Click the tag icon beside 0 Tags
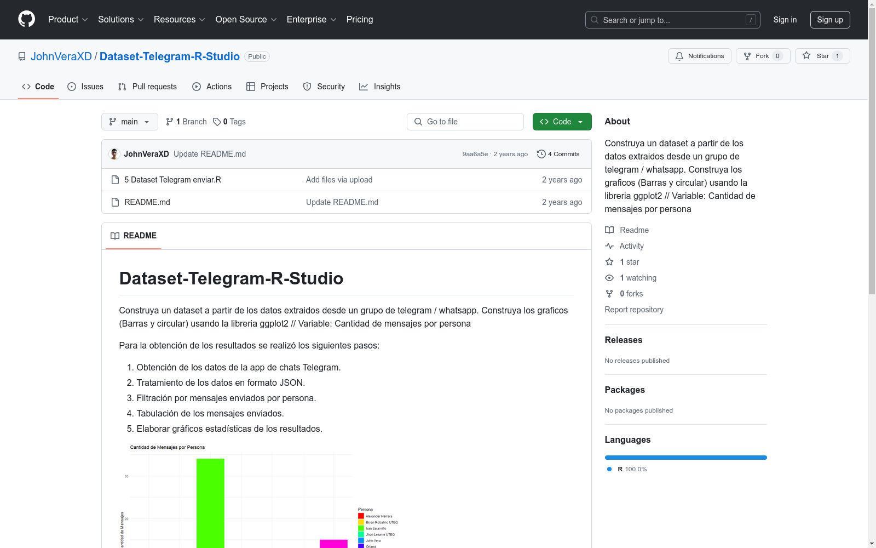Viewport: 876px width, 548px height. tap(217, 122)
